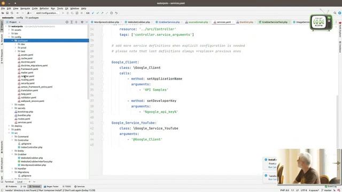Image resolution: width=342 pixels, height=192 pixels.
Task: Click the Back navigation arrow
Action: (18, 13)
